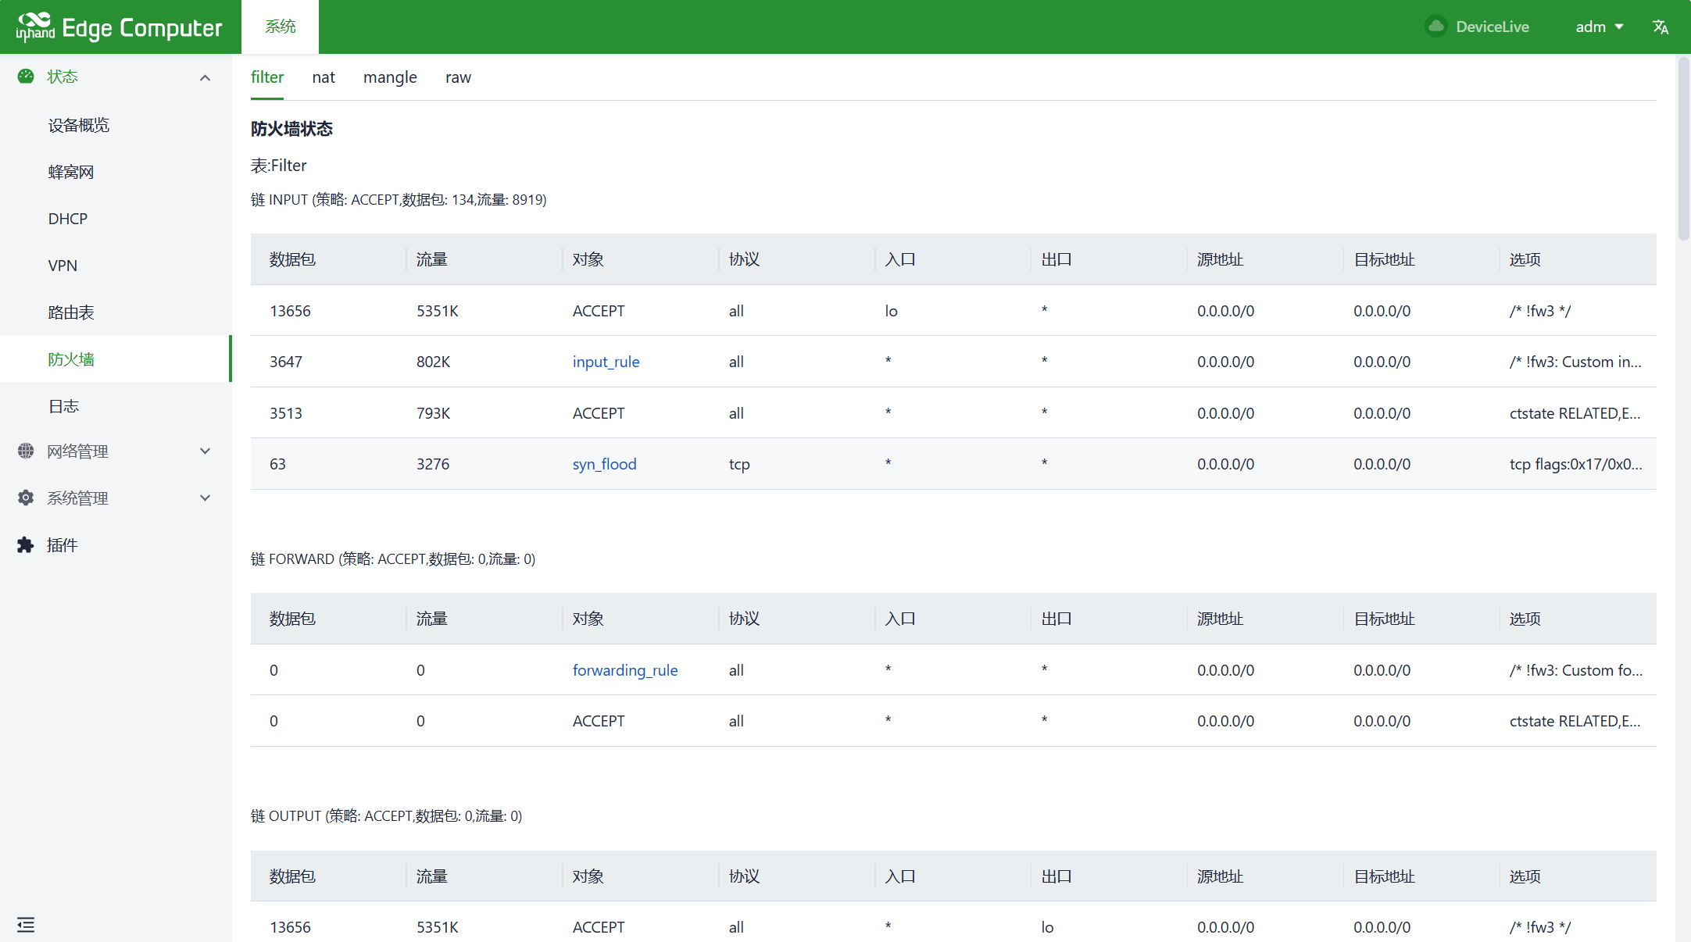Collapse the 状态 section chevron
1691x942 pixels.
[206, 77]
